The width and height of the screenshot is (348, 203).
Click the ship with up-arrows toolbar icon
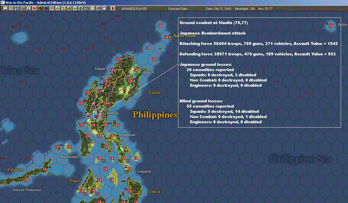75,8
